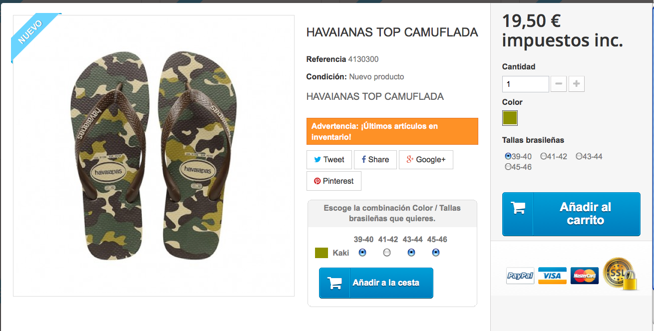Select Kaki 45-46 in combination table
The height and width of the screenshot is (331, 654).
tap(436, 253)
